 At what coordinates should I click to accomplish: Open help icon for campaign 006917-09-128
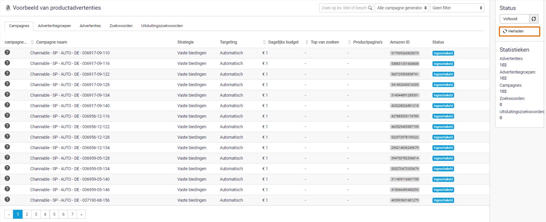coord(7,84)
